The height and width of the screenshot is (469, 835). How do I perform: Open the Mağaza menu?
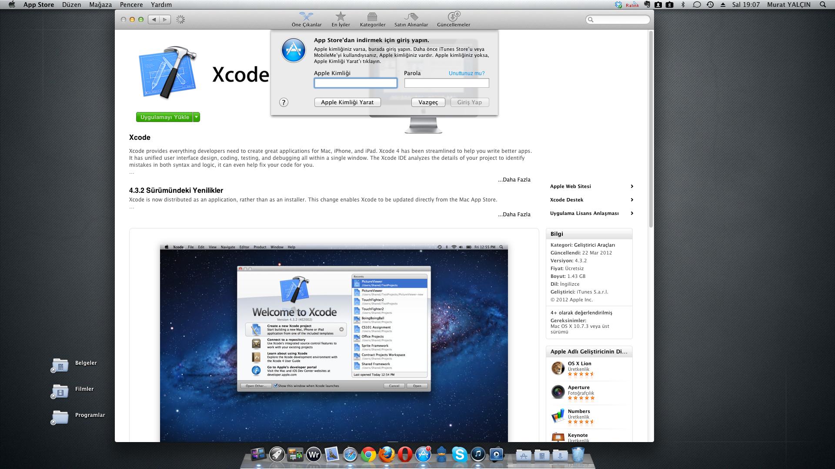click(100, 5)
